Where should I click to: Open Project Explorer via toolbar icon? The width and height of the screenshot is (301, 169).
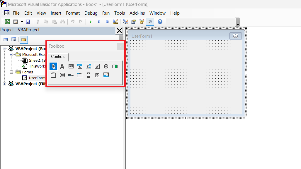coord(125,22)
